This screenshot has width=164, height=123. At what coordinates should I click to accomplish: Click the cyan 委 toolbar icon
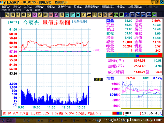coord(67,15)
